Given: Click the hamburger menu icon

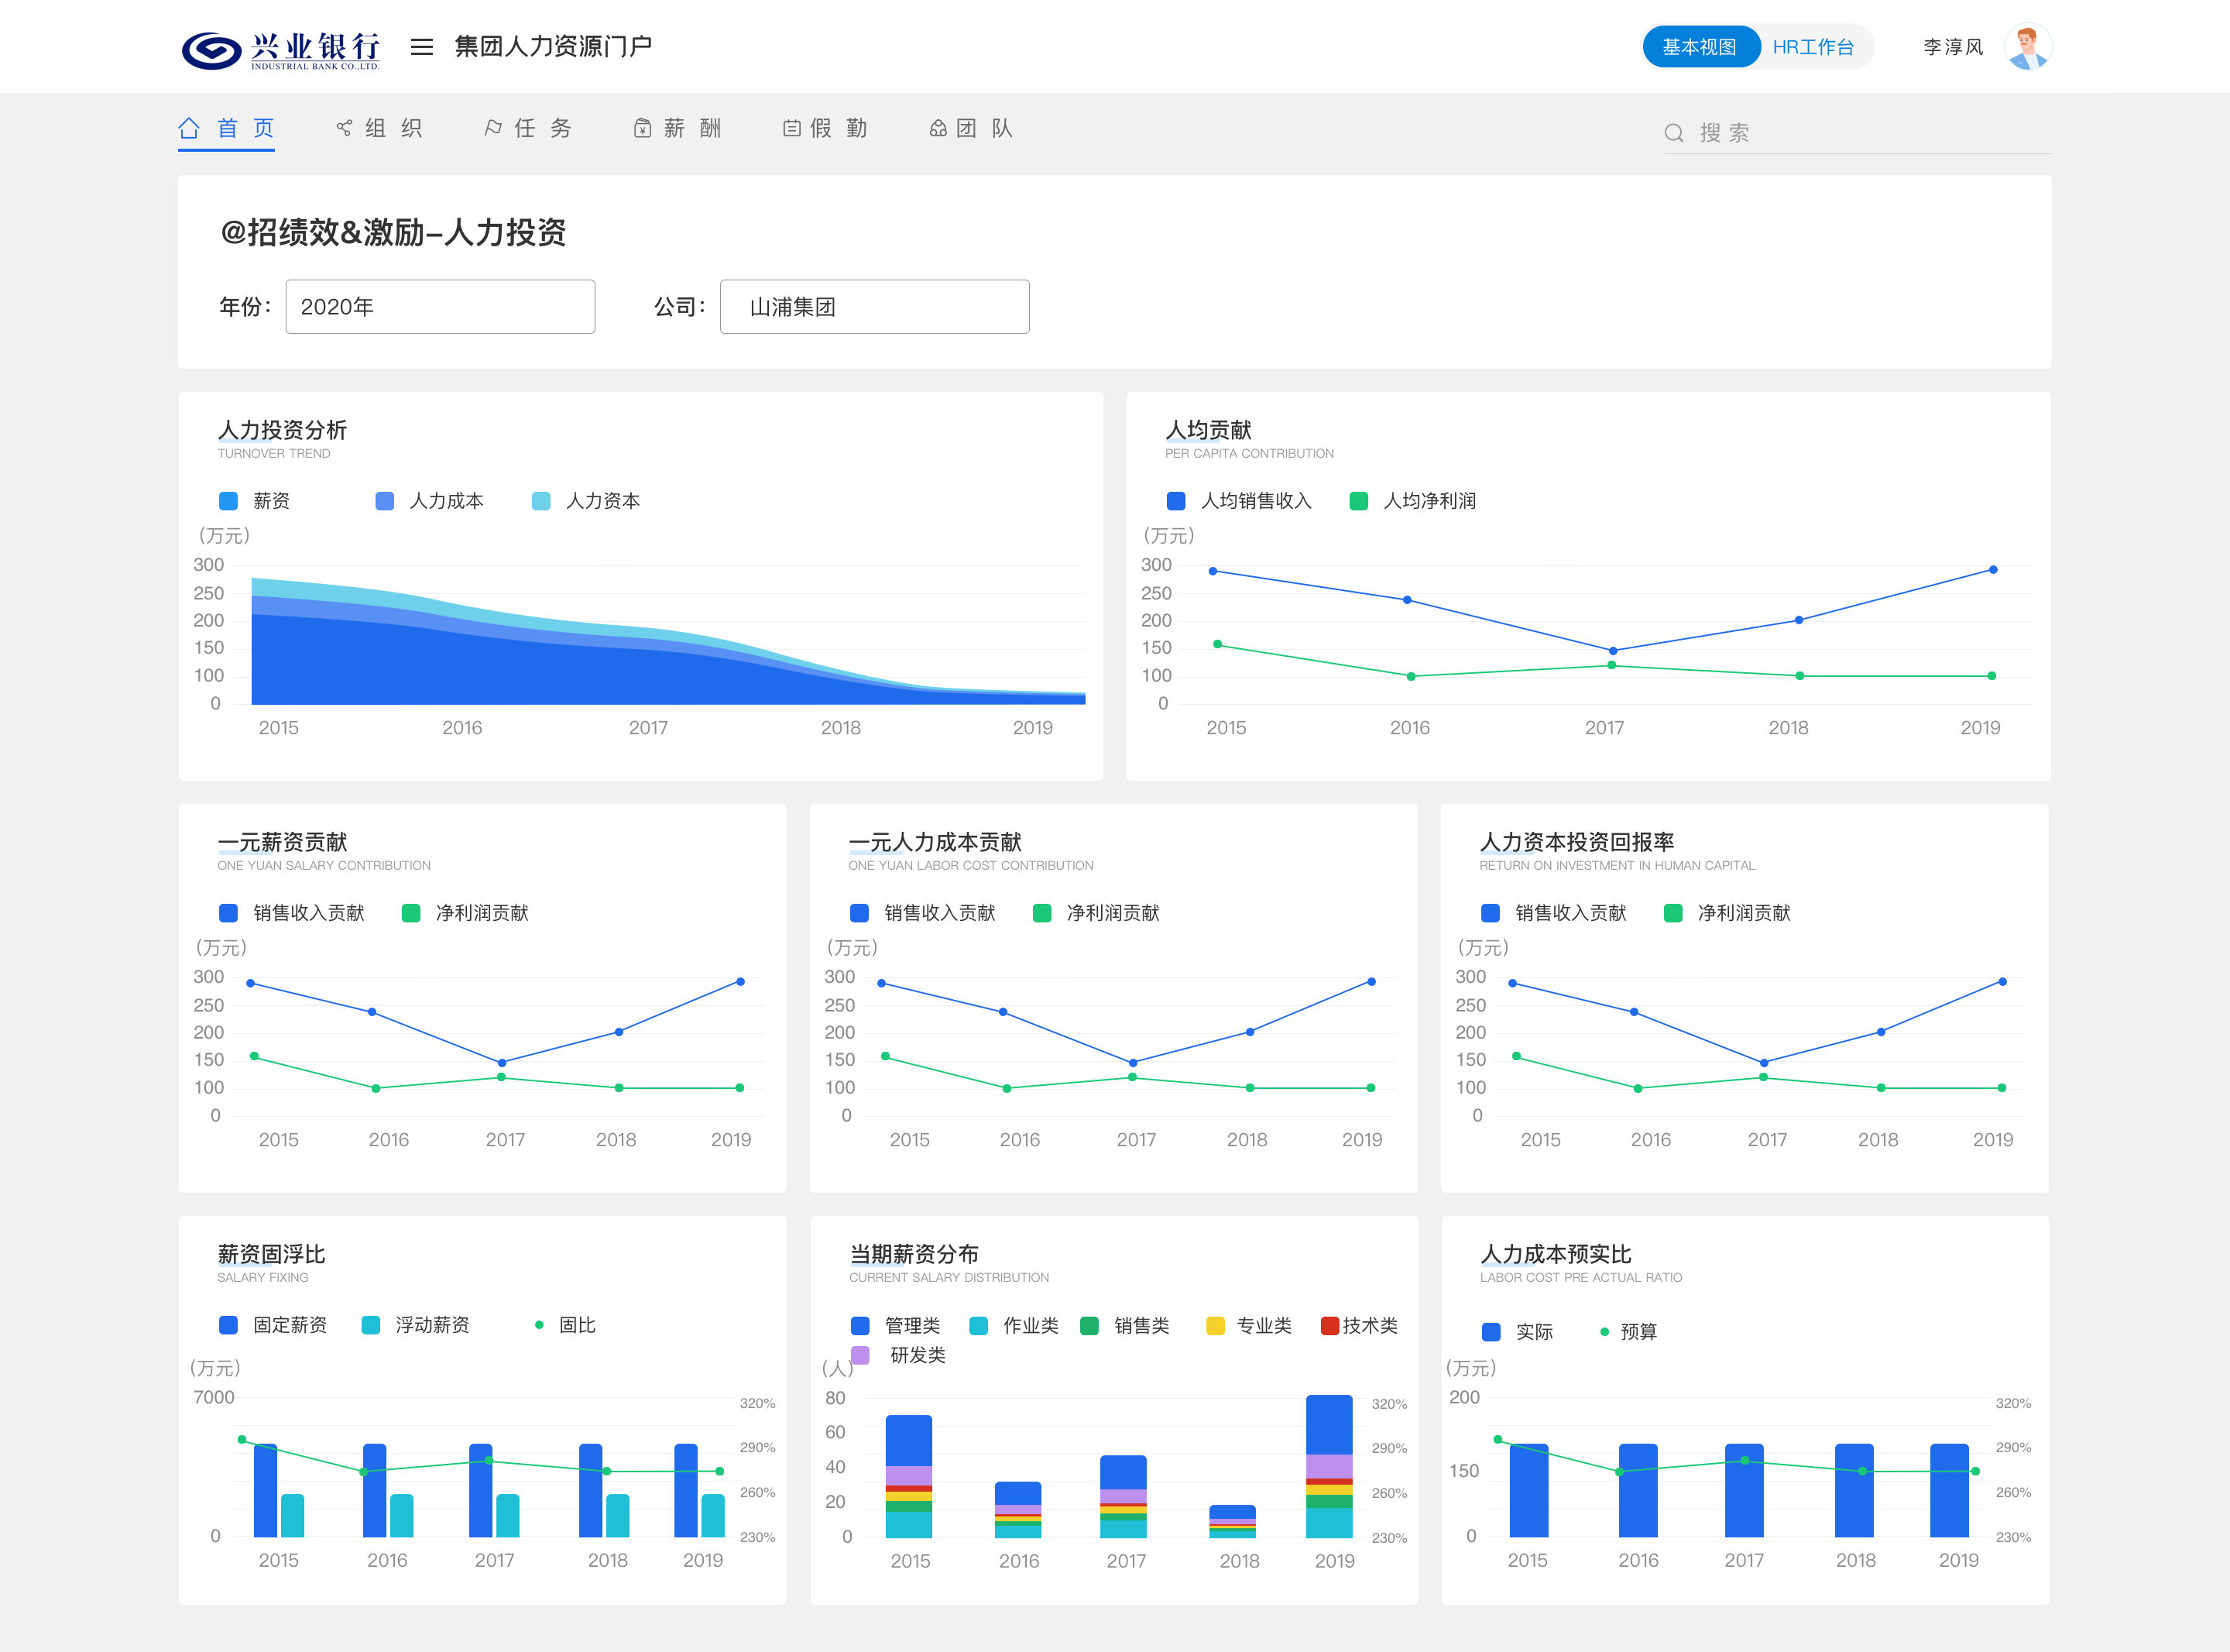Looking at the screenshot, I should pyautogui.click(x=422, y=47).
